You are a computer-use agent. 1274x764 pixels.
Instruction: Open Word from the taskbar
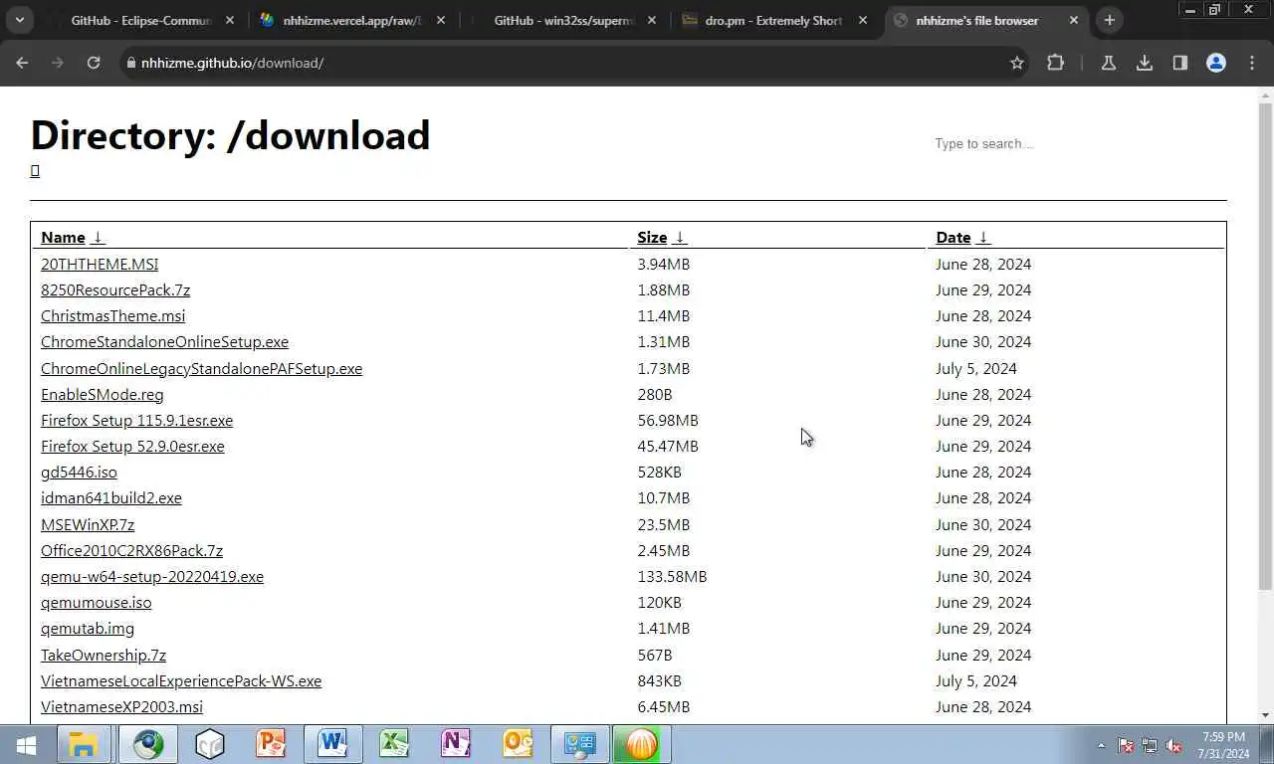332,744
